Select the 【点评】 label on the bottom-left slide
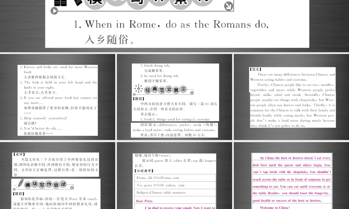Viewport: 349px width, 209px height. pyautogui.click(x=20, y=154)
